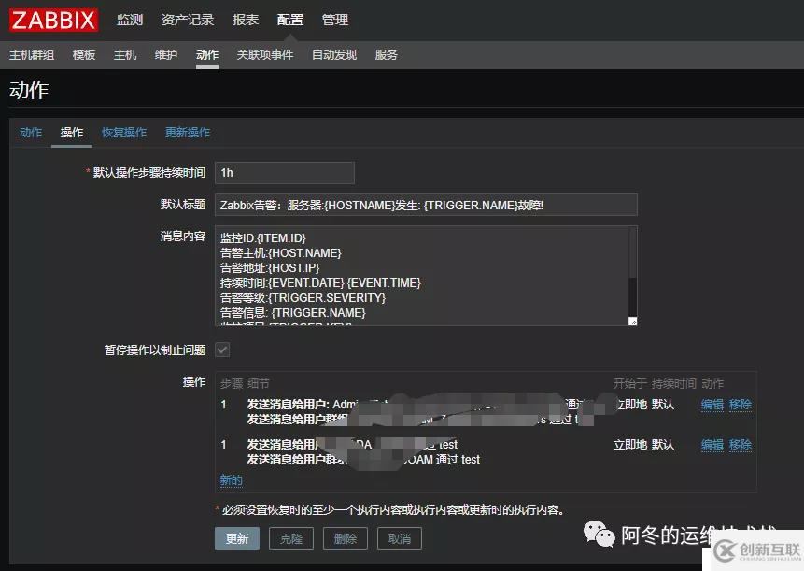The image size is (804, 571).
Task: Go to 维护 submenu
Action: click(x=166, y=55)
